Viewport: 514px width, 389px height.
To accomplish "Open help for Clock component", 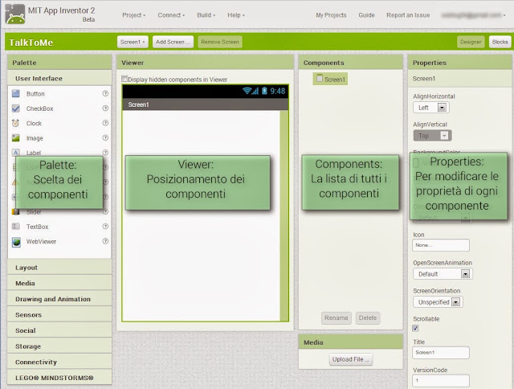I will click(105, 123).
